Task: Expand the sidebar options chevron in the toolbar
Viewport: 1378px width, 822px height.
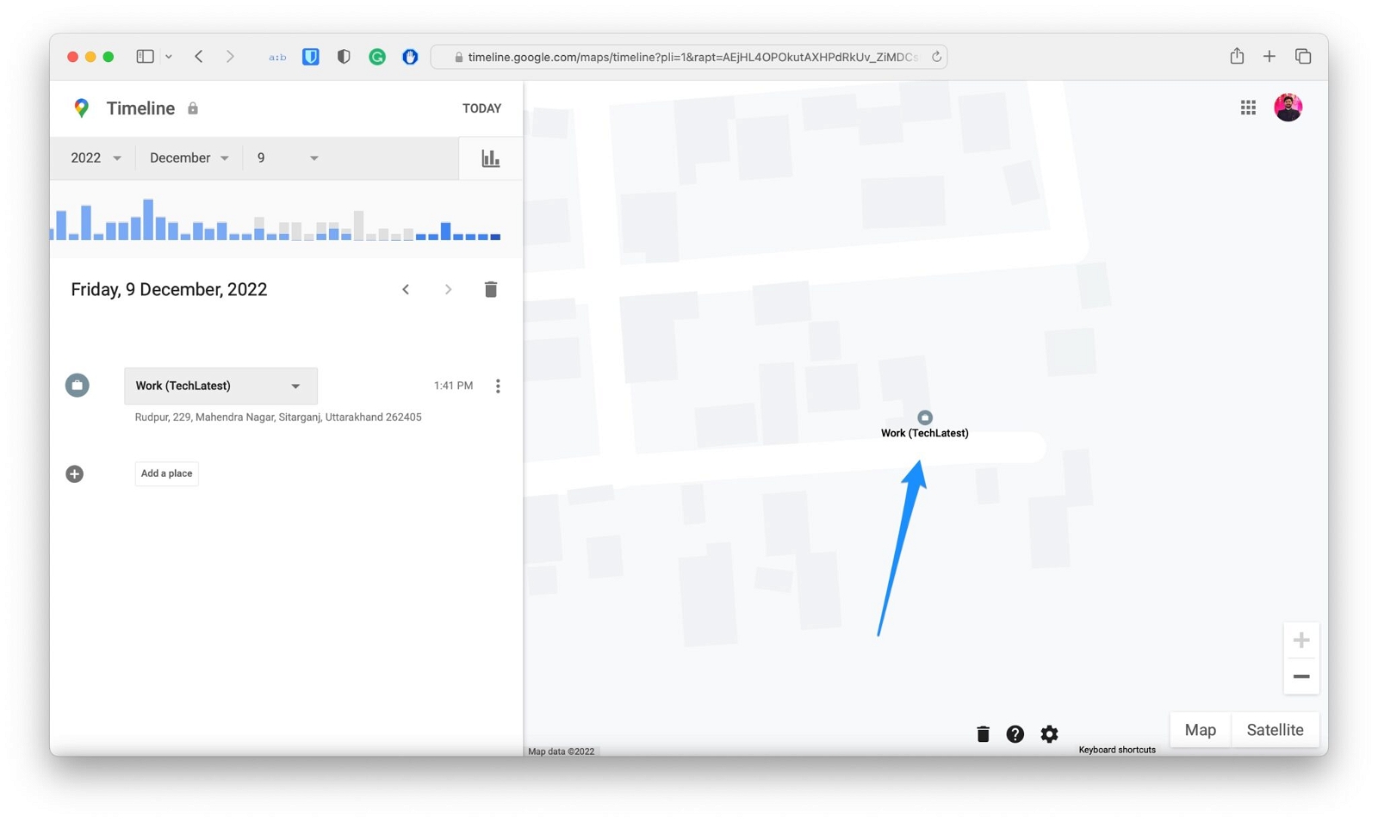Action: pos(169,57)
